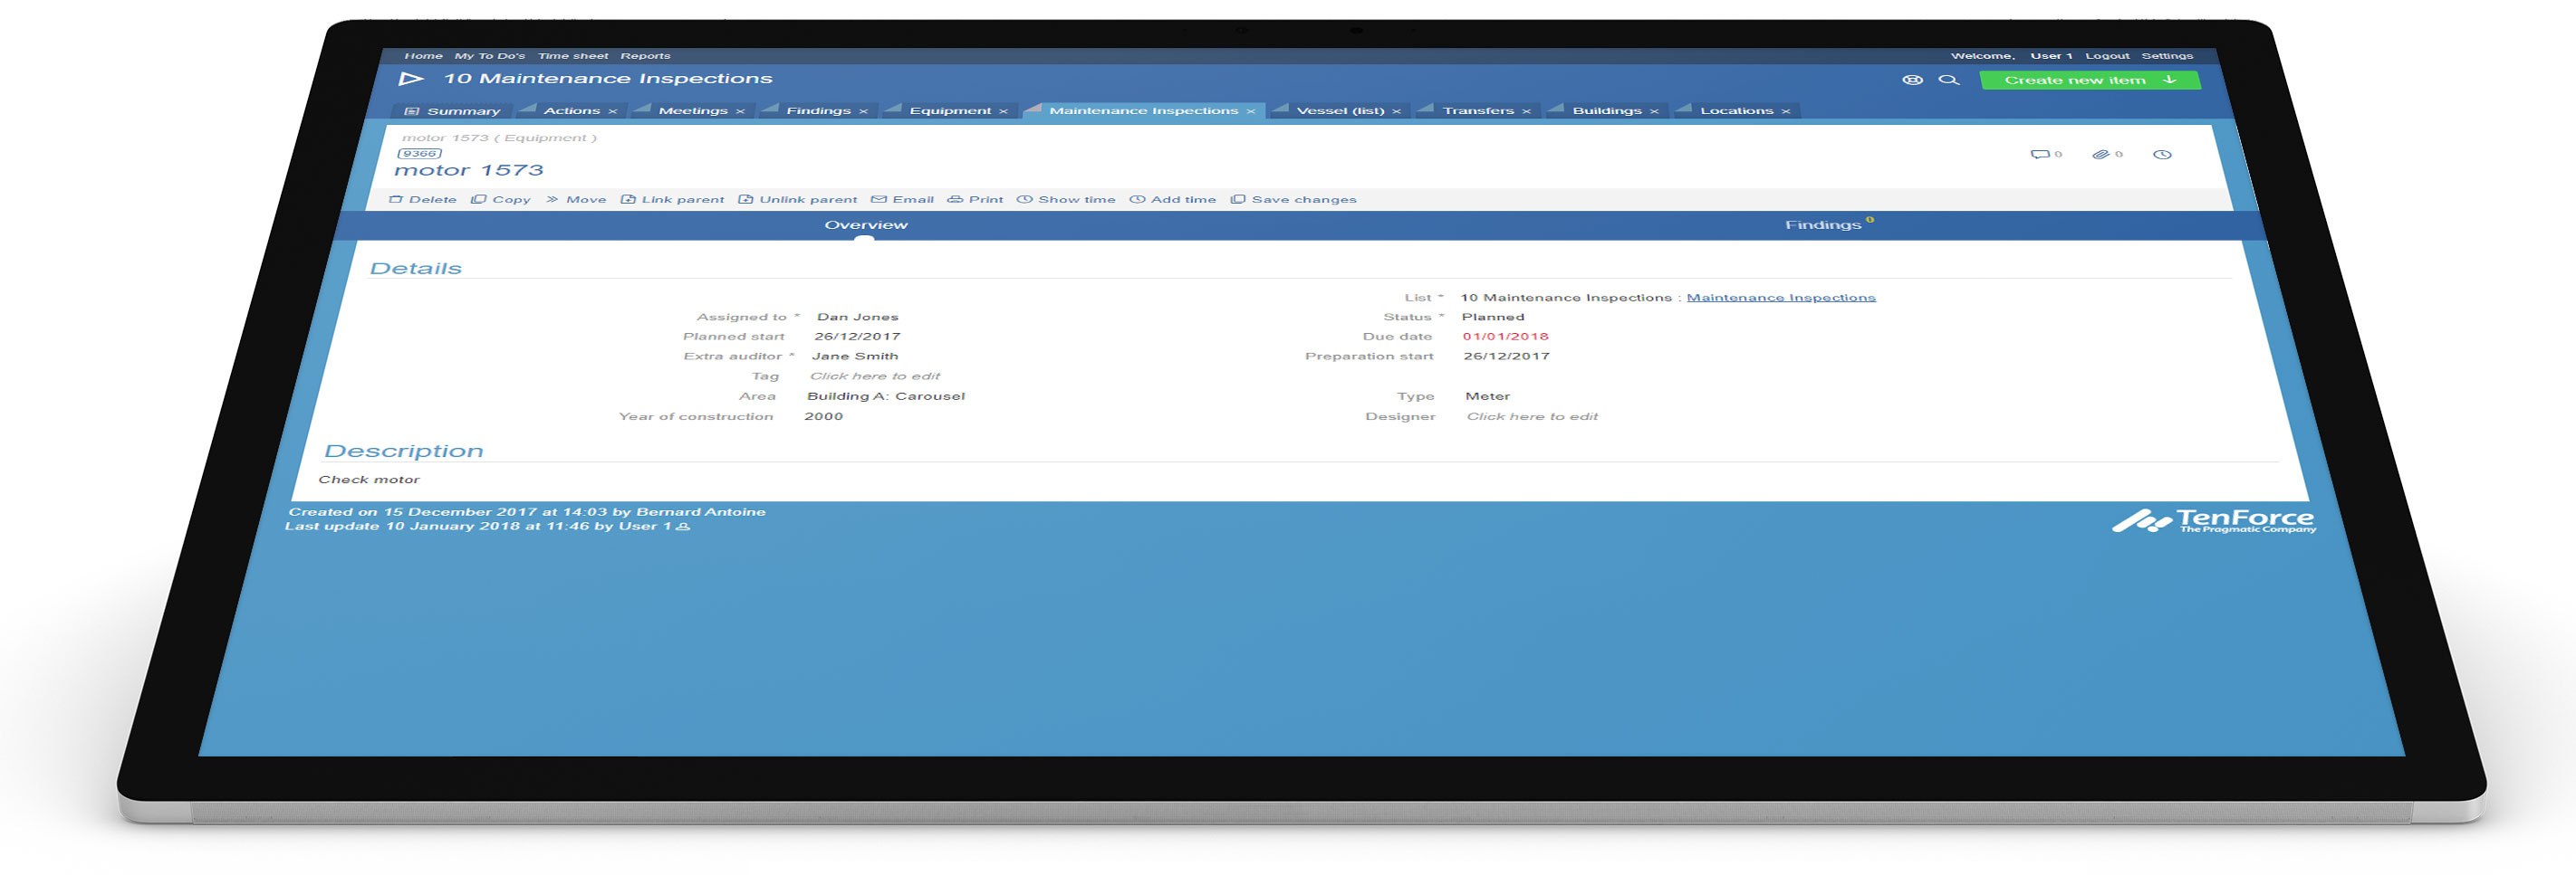Click the red due date value
Viewport: 2576px width, 875px height.
[1504, 337]
